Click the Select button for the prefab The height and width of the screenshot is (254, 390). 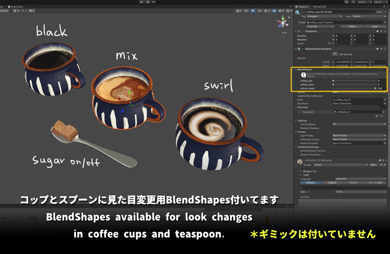tap(352, 26)
